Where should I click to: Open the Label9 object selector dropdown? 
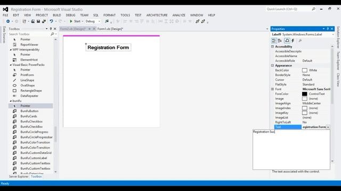332,34
